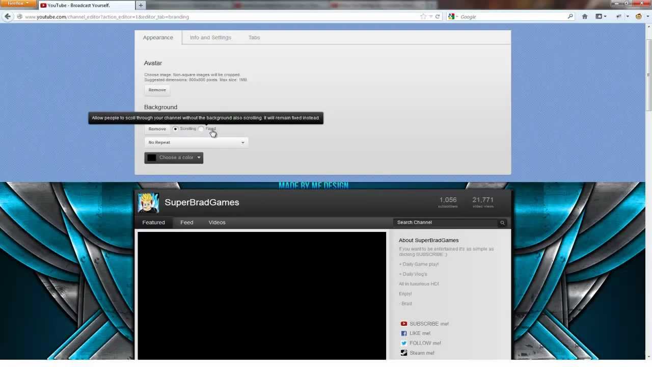Go to the Firefox home page icon
The width and height of the screenshot is (652, 367).
(585, 16)
